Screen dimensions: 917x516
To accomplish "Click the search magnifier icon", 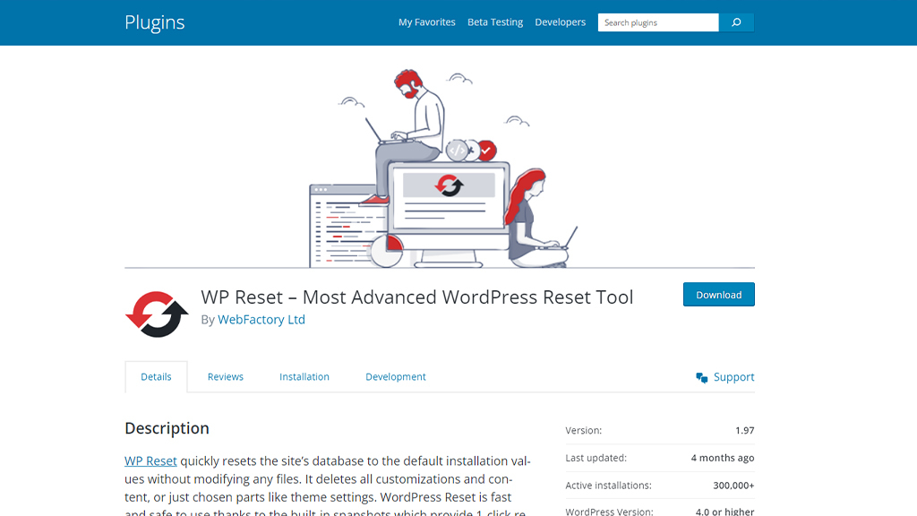I will 735,21.
